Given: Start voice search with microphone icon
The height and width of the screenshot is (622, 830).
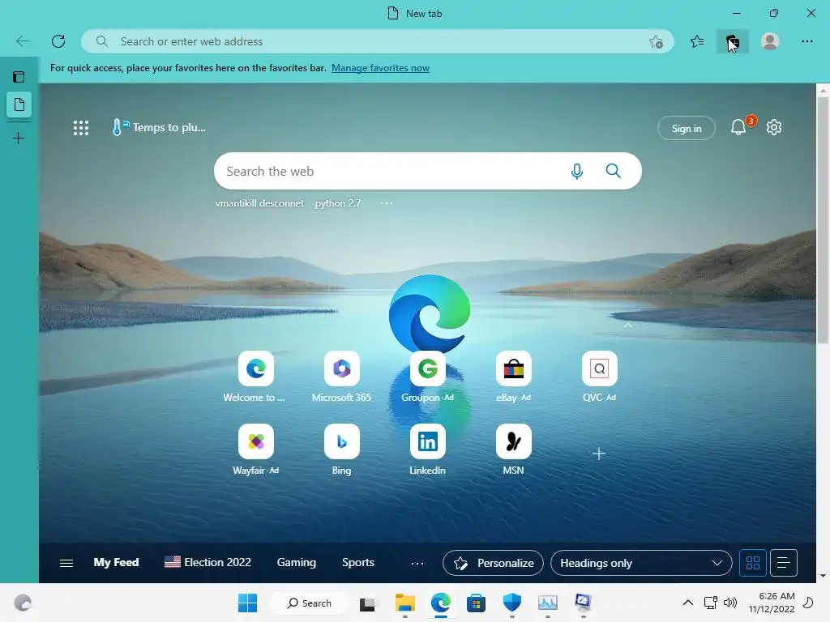Looking at the screenshot, I should pos(577,171).
